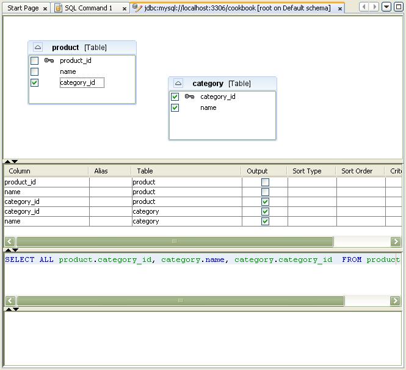Click down arrow on splitter above results pane
The height and width of the screenshot is (370, 406).
(16, 309)
